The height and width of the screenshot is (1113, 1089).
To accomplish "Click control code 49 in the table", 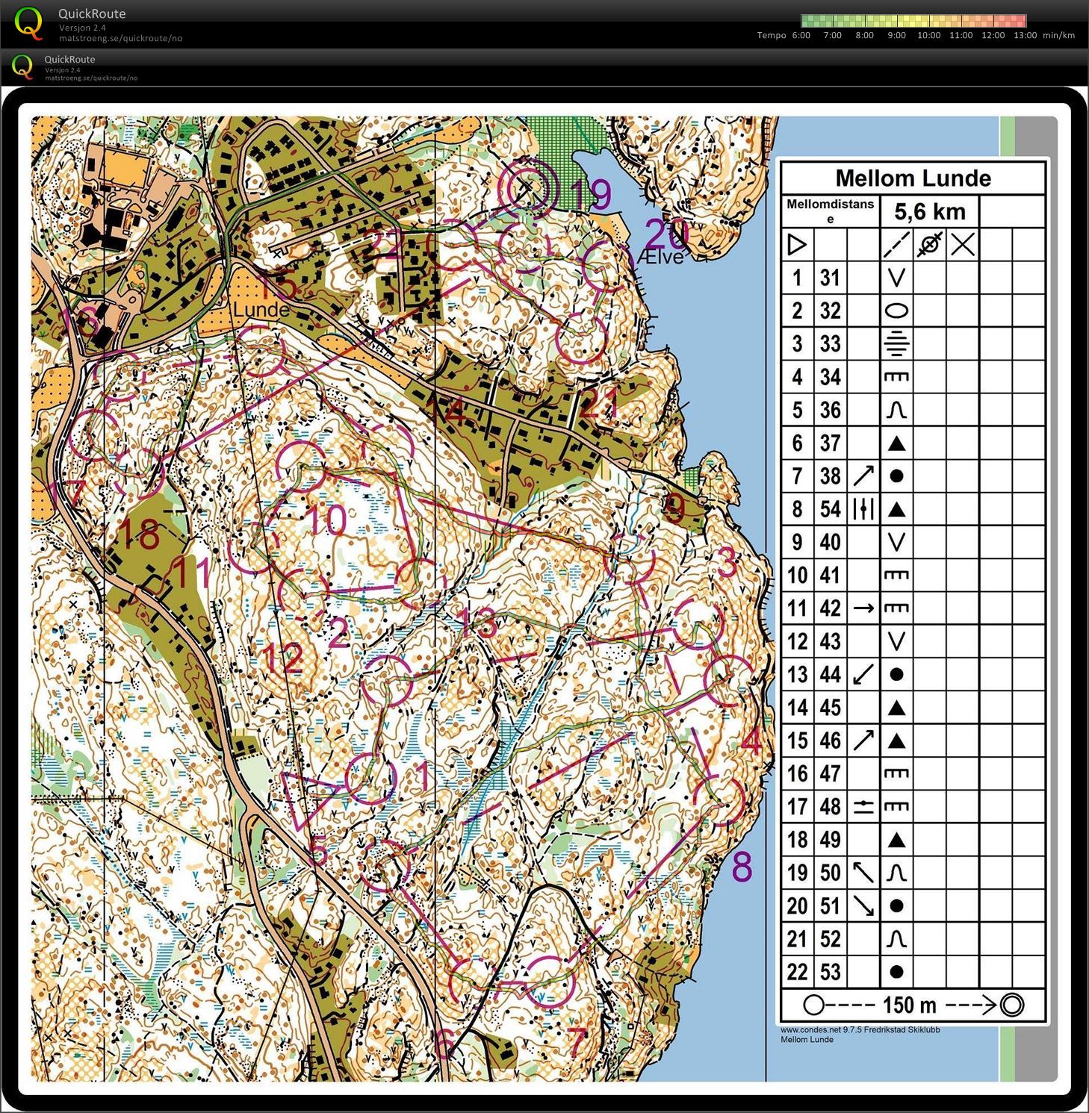I will click(830, 839).
